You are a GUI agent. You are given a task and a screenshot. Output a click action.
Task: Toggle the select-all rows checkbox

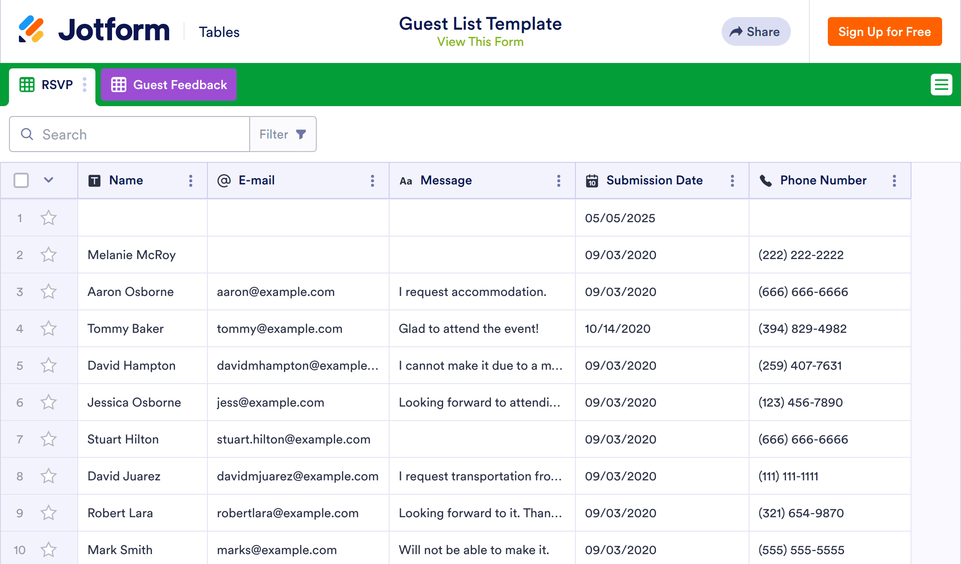click(x=21, y=180)
